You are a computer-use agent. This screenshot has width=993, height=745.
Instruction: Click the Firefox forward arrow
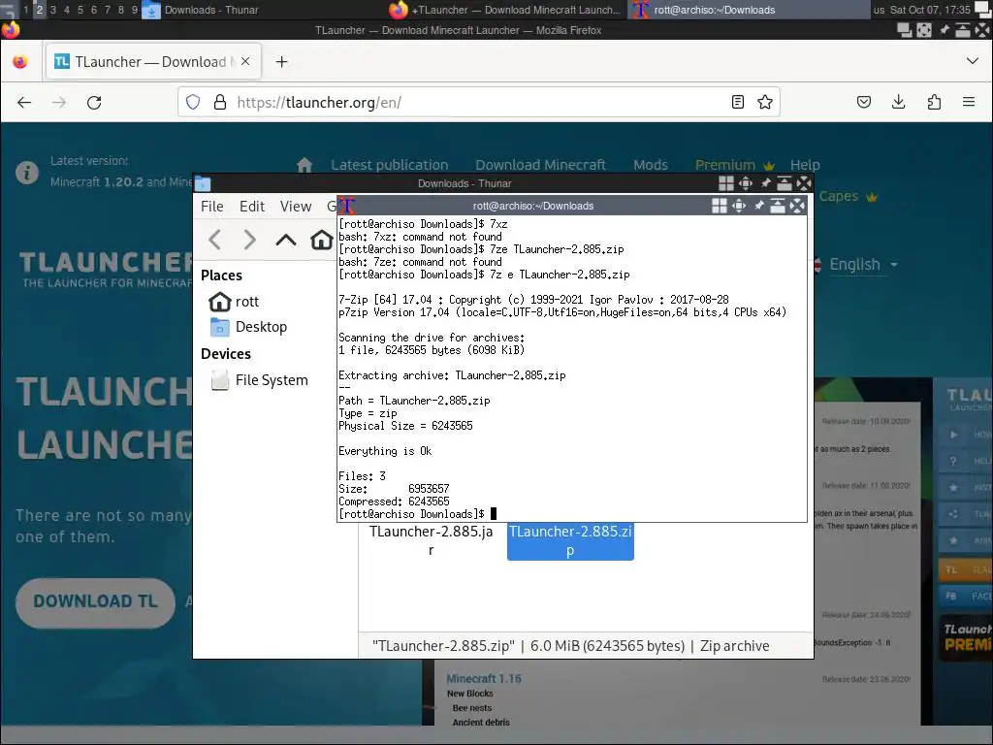tap(59, 102)
